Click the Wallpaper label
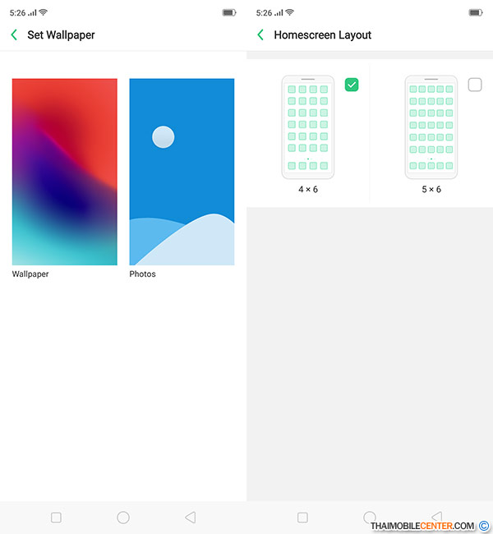This screenshot has width=493, height=534. pos(30,274)
